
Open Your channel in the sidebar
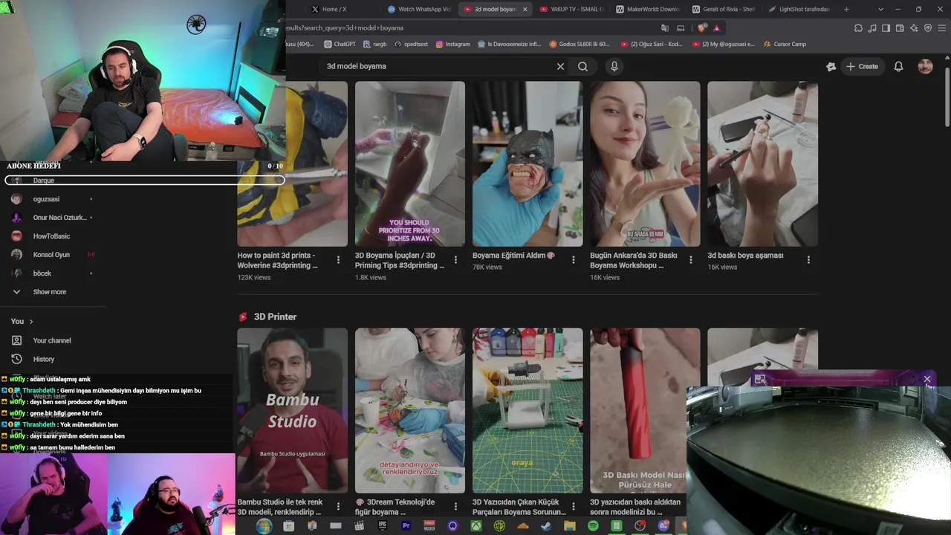[52, 340]
